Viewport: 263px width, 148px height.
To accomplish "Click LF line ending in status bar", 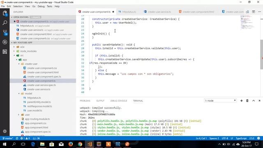I will [232, 139].
